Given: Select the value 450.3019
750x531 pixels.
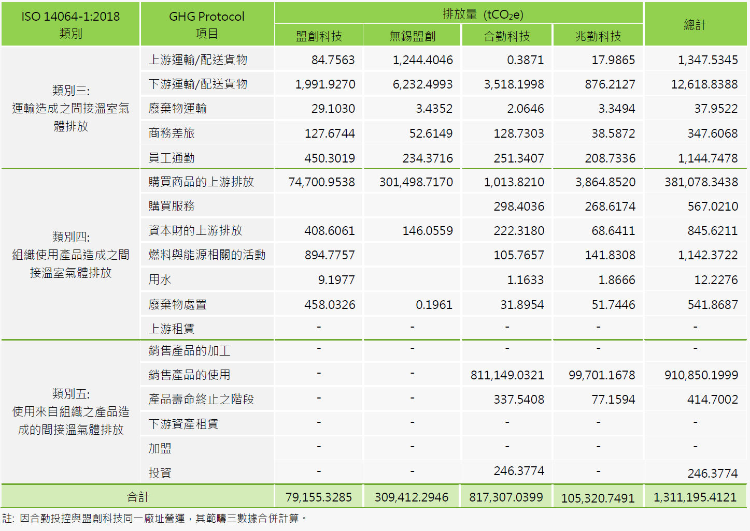Looking at the screenshot, I should point(330,158).
